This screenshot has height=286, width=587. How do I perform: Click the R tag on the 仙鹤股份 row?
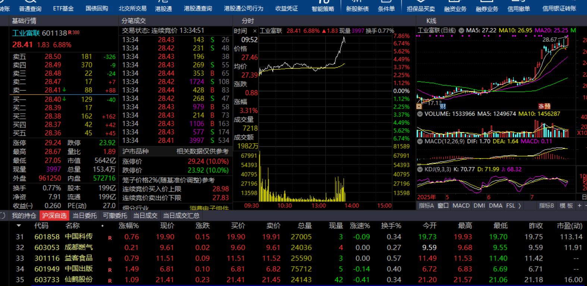click(x=110, y=281)
